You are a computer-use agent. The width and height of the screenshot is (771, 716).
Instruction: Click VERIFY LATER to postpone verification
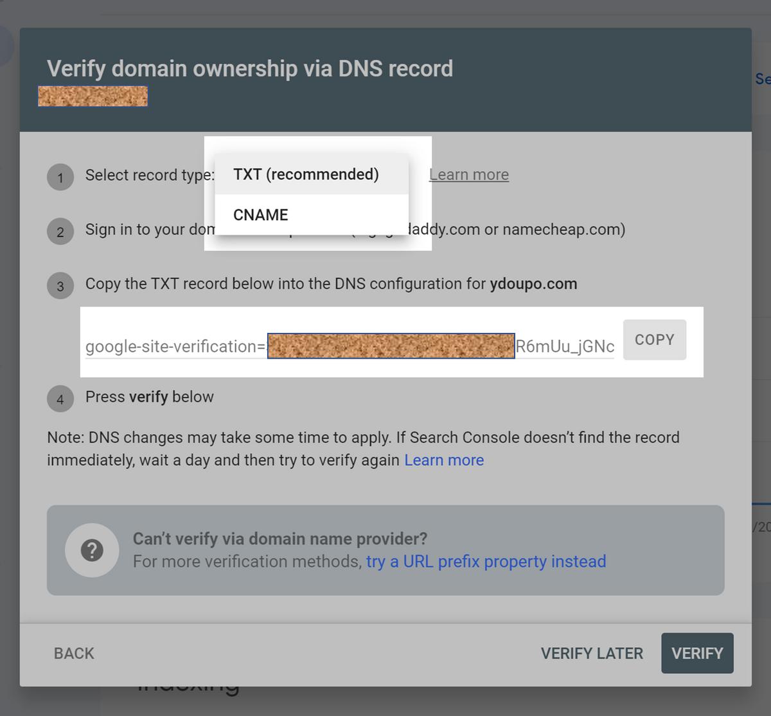coord(591,653)
